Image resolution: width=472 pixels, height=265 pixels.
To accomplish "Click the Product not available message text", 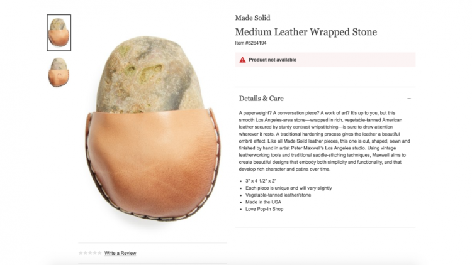I will [273, 60].
